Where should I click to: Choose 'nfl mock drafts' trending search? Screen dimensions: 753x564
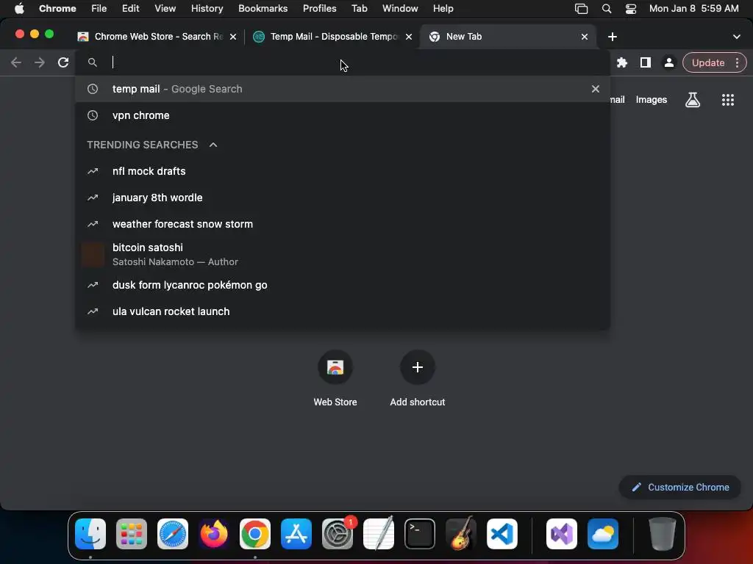click(x=343, y=171)
